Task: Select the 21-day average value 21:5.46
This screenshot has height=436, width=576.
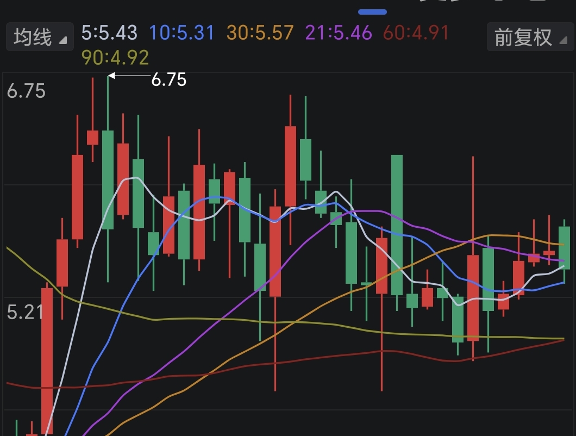Action: point(339,33)
